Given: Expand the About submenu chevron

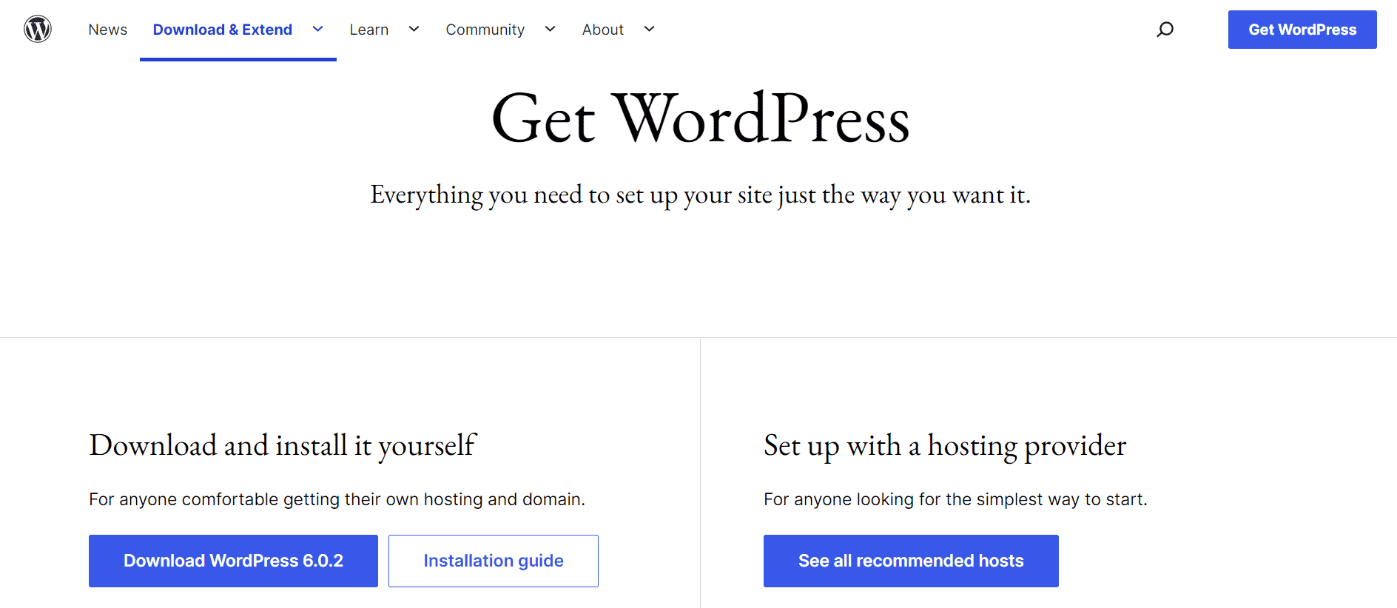Looking at the screenshot, I should coord(650,30).
